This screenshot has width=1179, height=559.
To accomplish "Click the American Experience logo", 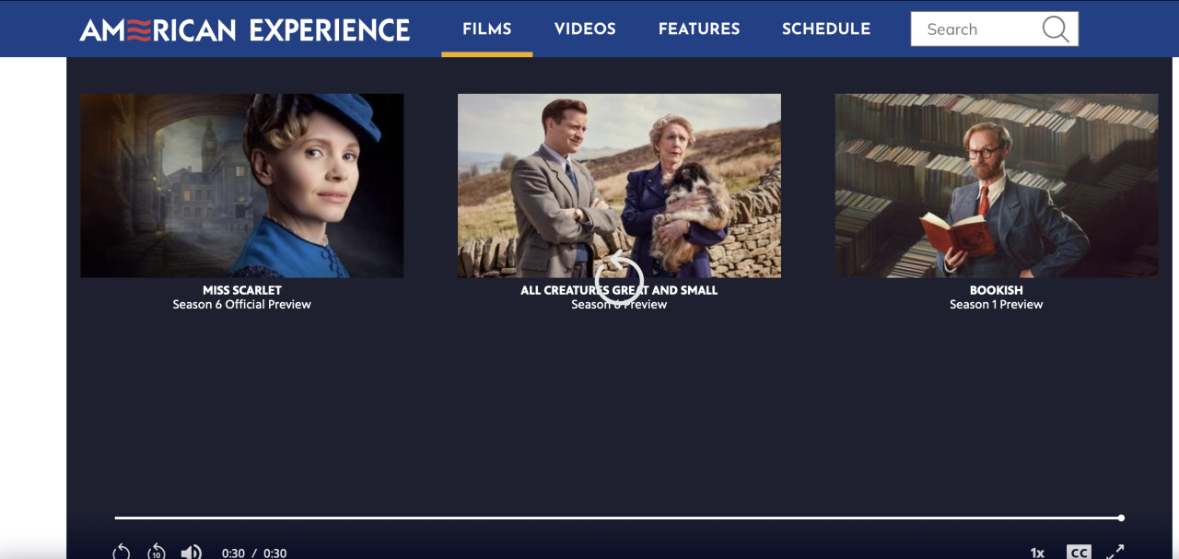I will [245, 29].
